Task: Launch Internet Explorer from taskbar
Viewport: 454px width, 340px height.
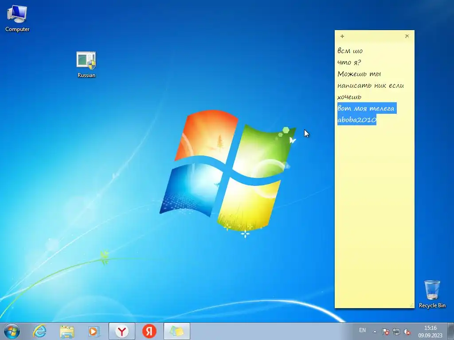Action: pyautogui.click(x=39, y=331)
